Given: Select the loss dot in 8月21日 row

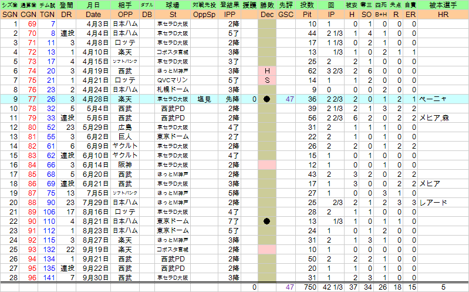Looking at the screenshot, I should tap(267, 221).
